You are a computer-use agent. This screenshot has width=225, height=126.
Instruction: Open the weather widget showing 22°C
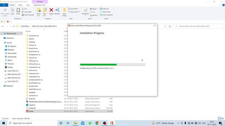tap(163, 123)
